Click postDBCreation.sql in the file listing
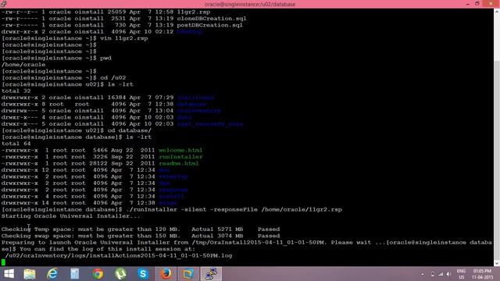The image size is (500, 281). pos(210,25)
